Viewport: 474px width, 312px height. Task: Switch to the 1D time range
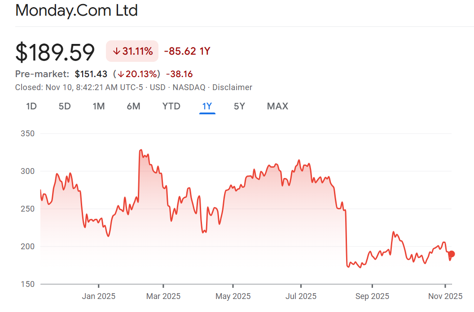click(x=31, y=106)
